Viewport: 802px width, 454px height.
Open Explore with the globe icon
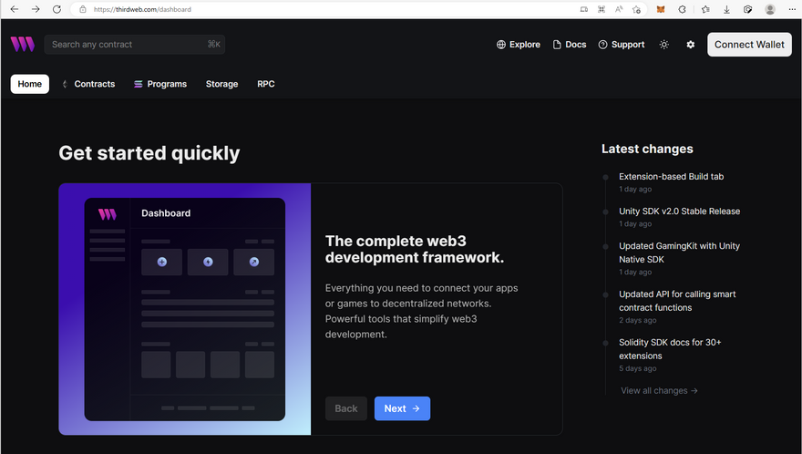[518, 45]
